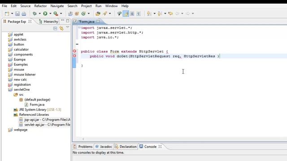
Task: Click Collapse All in Package Explorer
Action: [x=55, y=29]
